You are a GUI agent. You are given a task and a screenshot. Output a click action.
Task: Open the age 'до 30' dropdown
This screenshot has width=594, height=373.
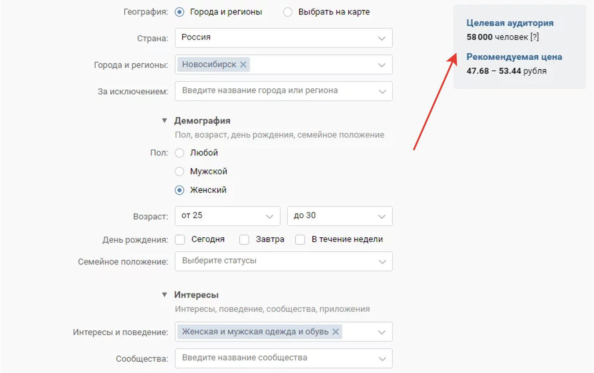click(340, 216)
